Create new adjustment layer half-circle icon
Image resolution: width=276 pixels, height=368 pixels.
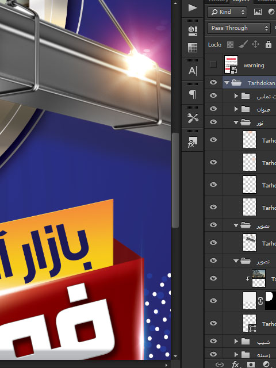pyautogui.click(x=266, y=365)
